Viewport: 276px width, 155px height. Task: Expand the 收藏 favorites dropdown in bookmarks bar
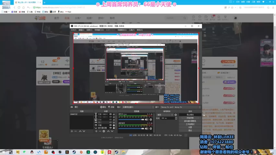[x=6, y=12]
